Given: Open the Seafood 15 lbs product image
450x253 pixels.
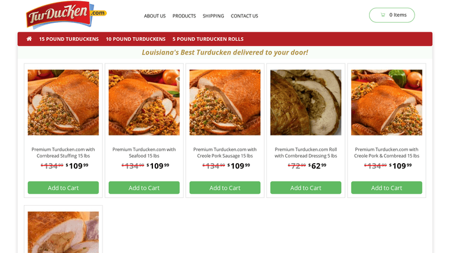Looking at the screenshot, I should click(x=144, y=103).
